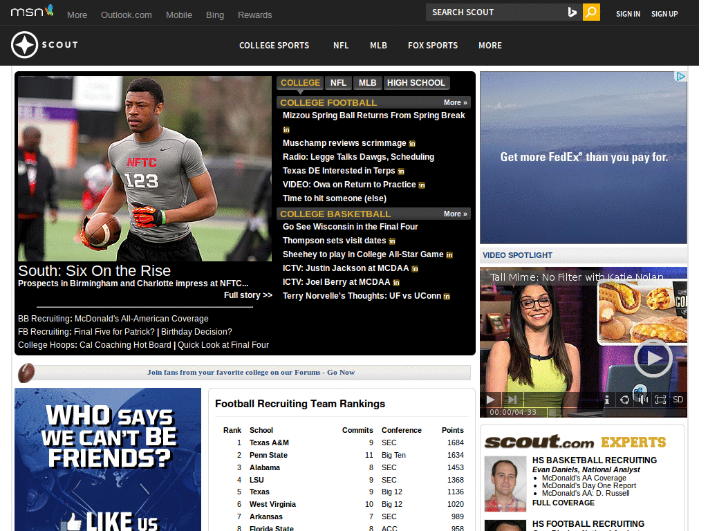The height and width of the screenshot is (531, 708).
Task: Click the Bing link in top bar
Action: [215, 15]
